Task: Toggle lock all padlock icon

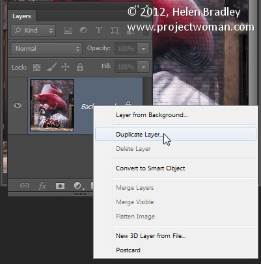Action: [x=80, y=67]
